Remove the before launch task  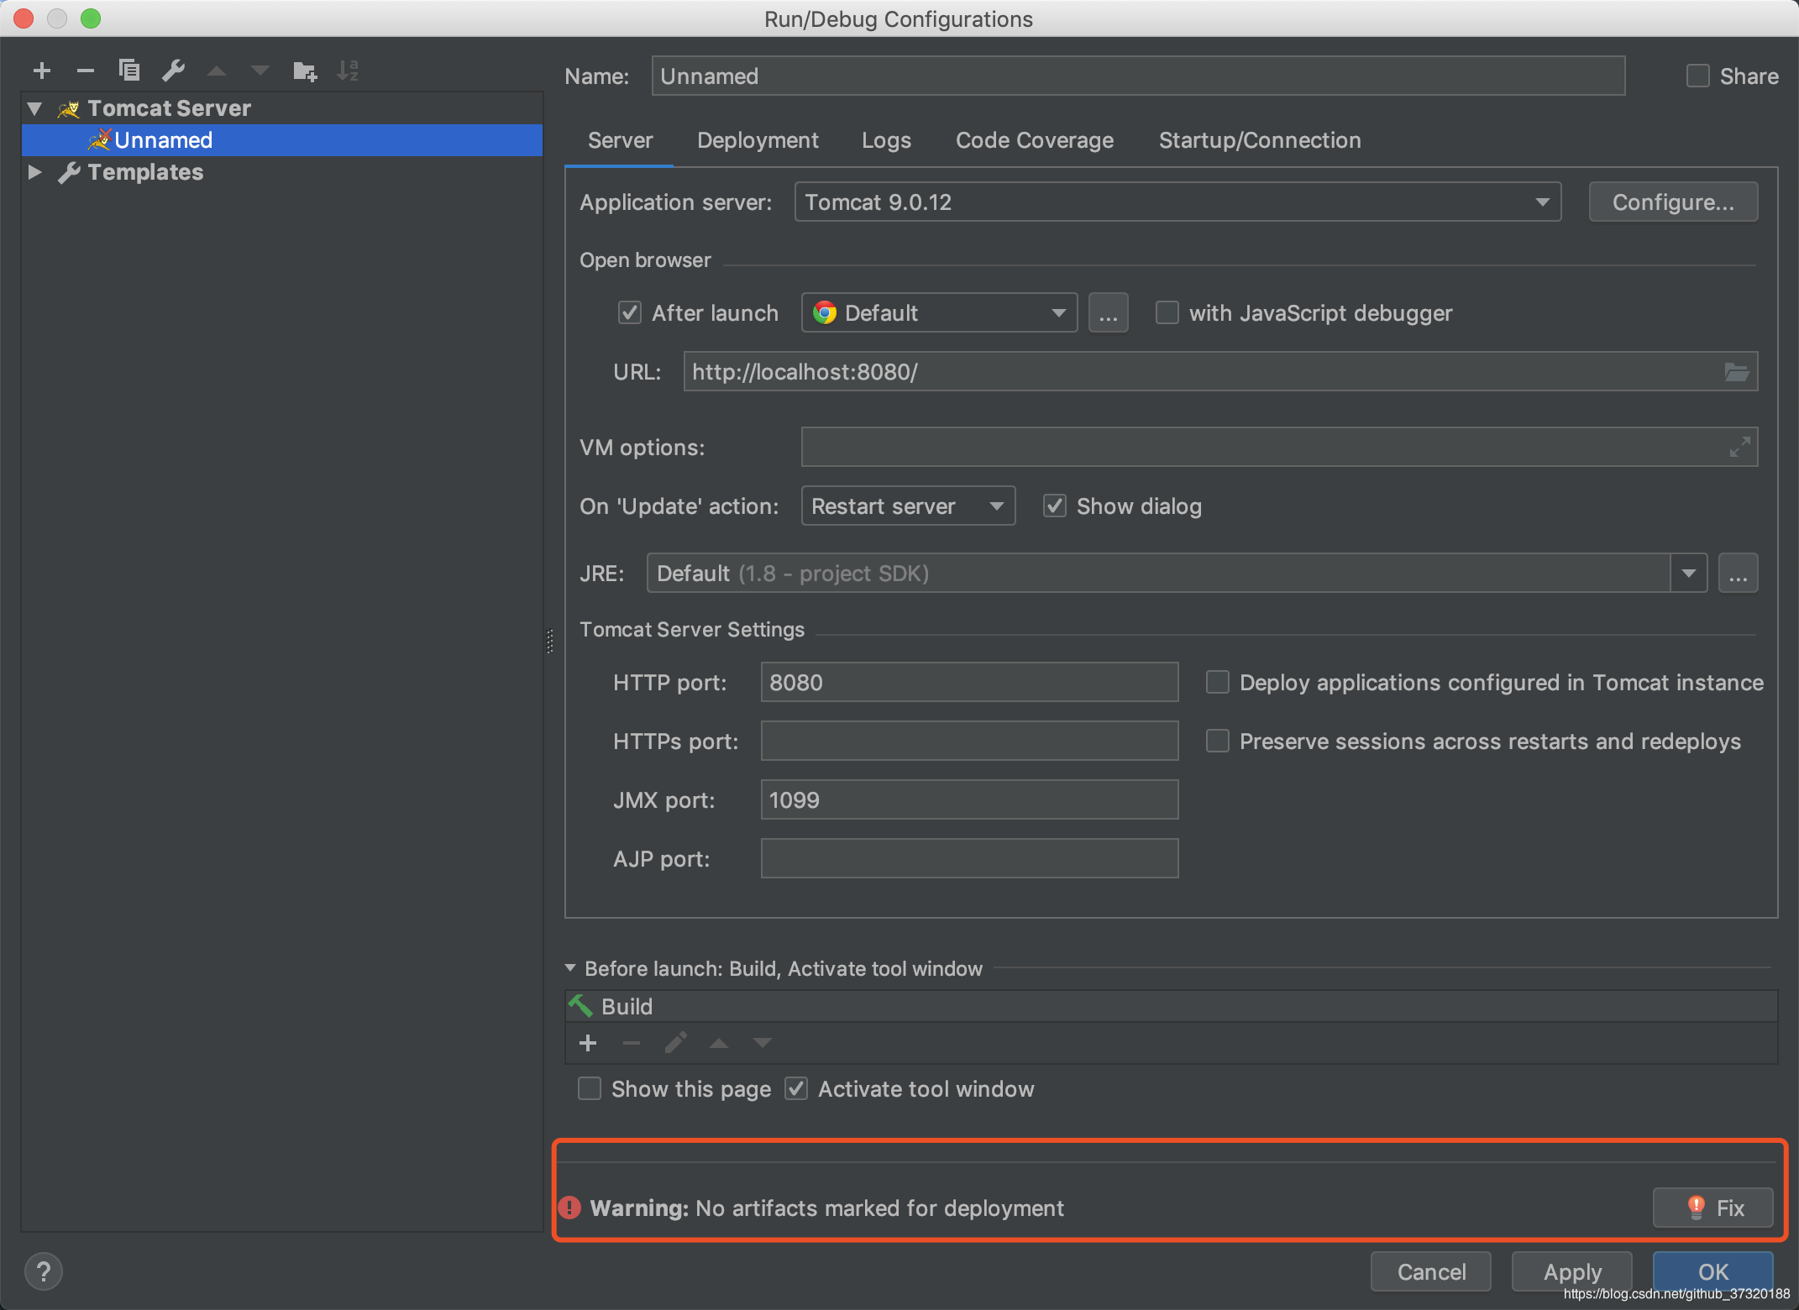[x=632, y=1044]
